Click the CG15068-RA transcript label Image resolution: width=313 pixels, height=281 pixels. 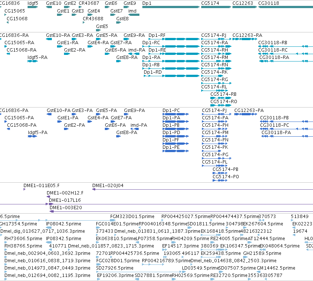tap(22, 50)
